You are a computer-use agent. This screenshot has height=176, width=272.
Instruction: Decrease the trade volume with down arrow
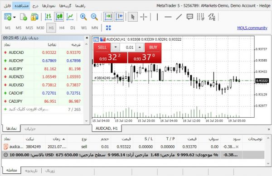[116, 47]
